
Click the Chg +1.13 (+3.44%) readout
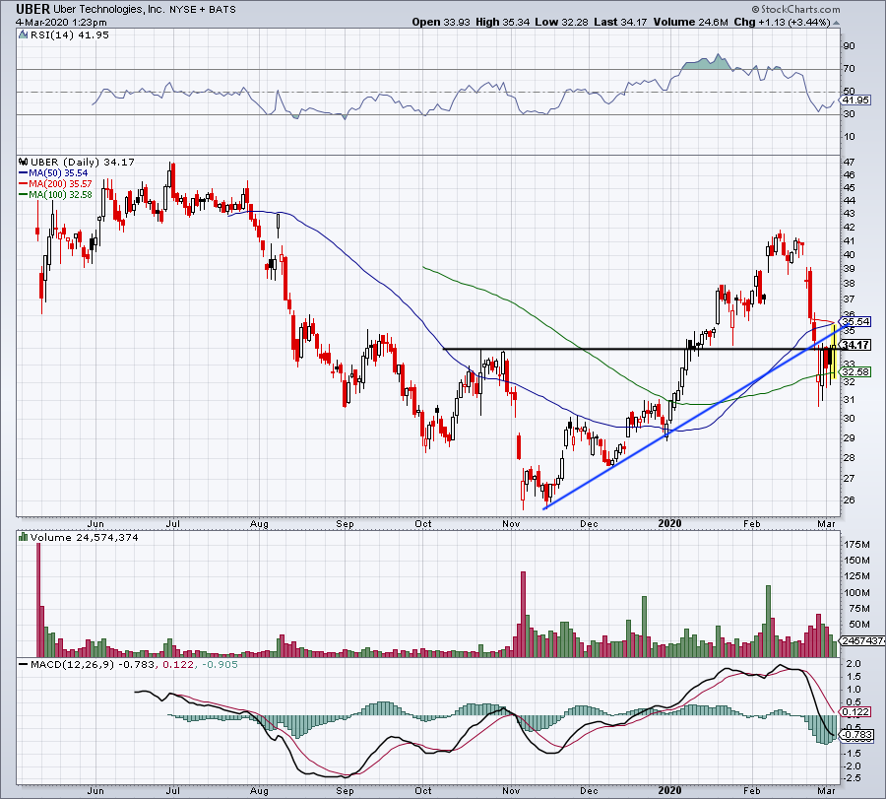[782, 22]
